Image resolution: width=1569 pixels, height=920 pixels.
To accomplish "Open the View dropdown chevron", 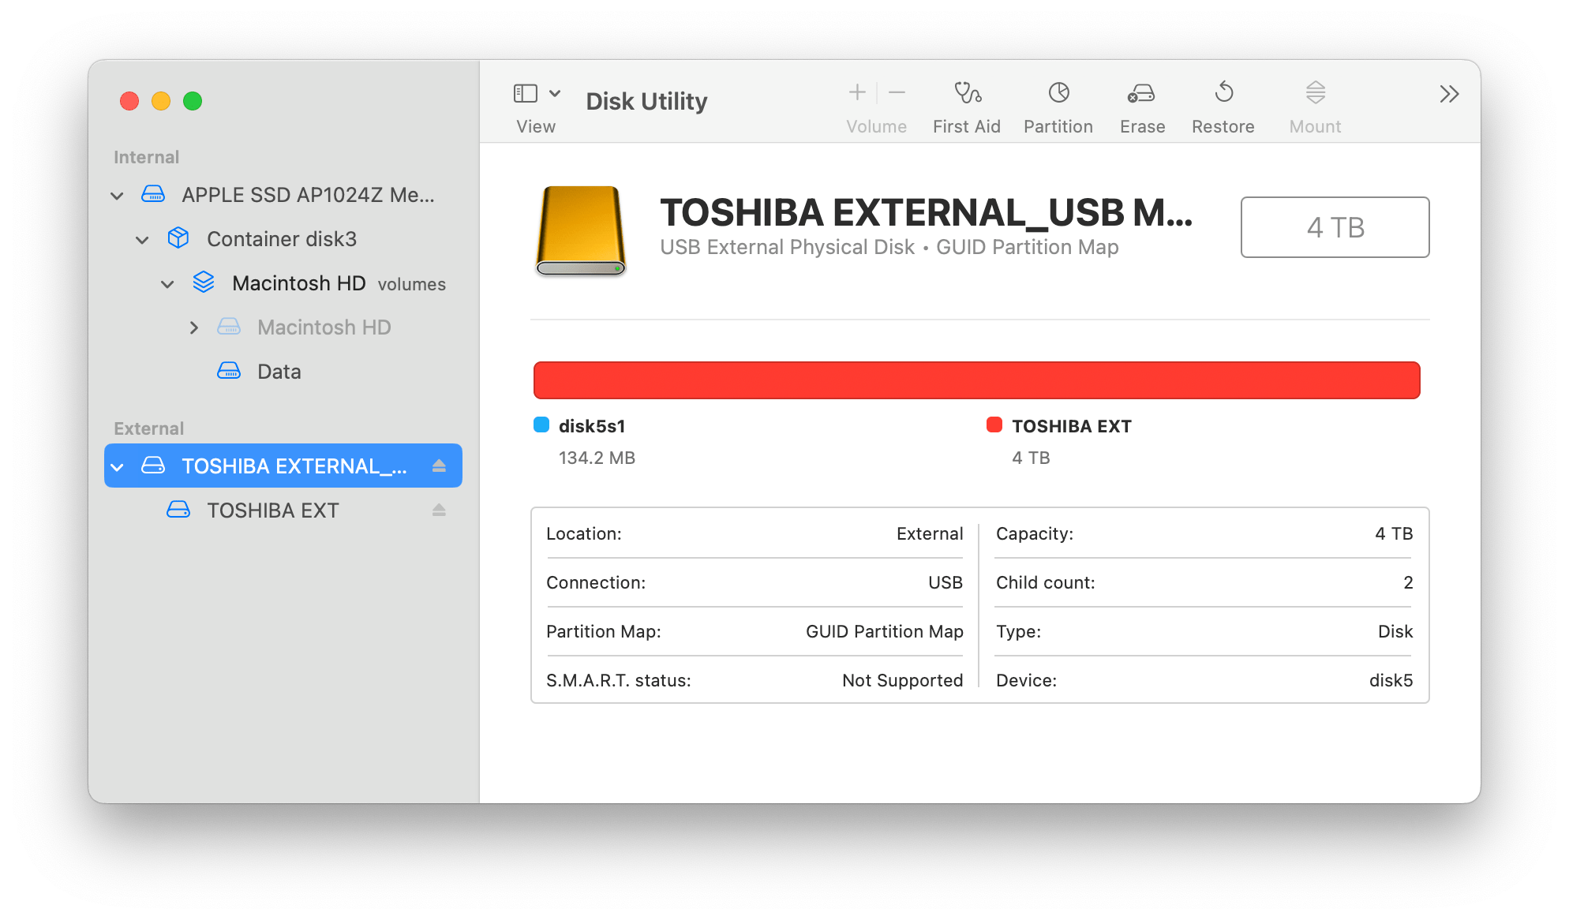I will click(x=555, y=93).
